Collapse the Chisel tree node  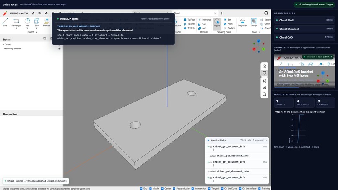coord(3,44)
